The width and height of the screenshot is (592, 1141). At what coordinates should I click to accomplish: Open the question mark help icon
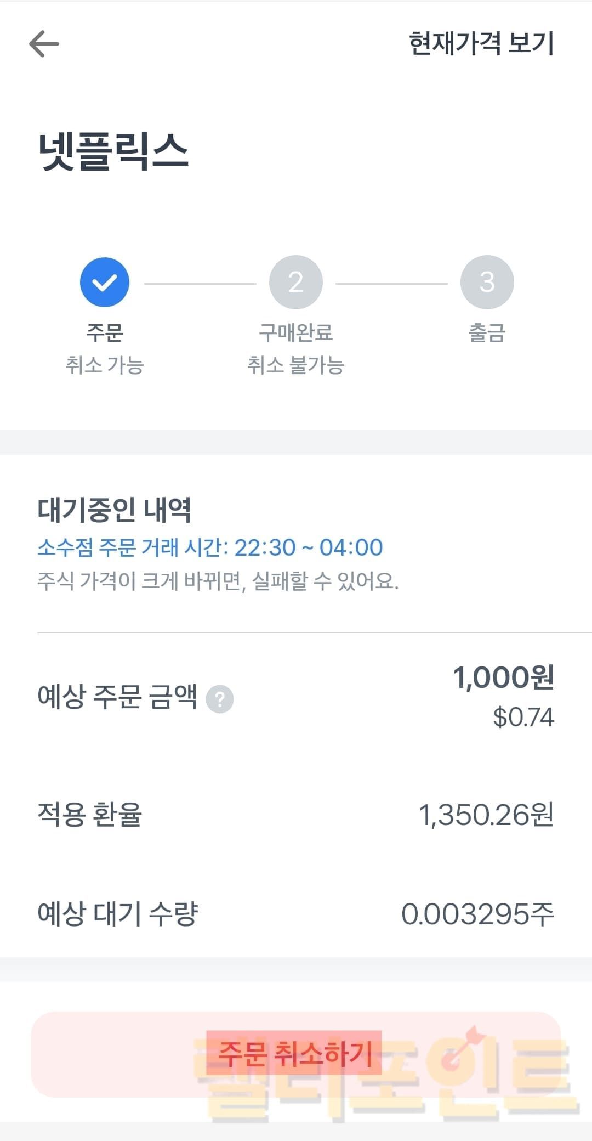tap(220, 699)
